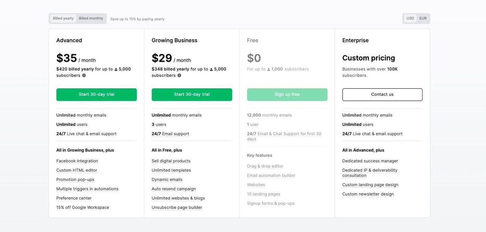
Task: Click the person icon in the Advanced plan
Action: pyautogui.click(x=116, y=69)
